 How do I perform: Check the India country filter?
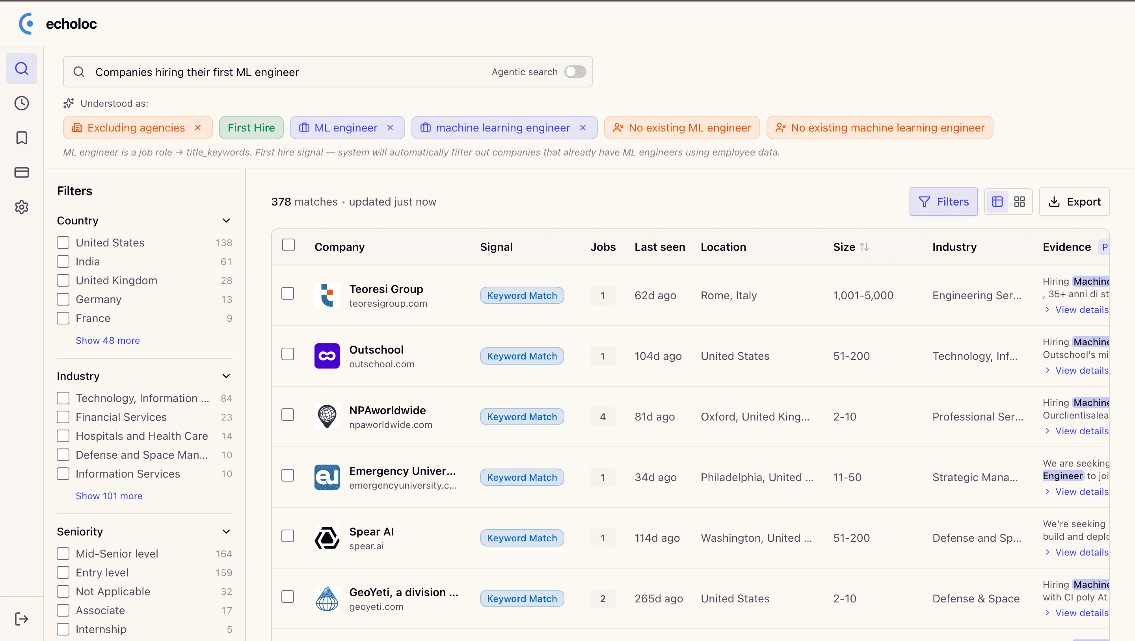pyautogui.click(x=63, y=261)
